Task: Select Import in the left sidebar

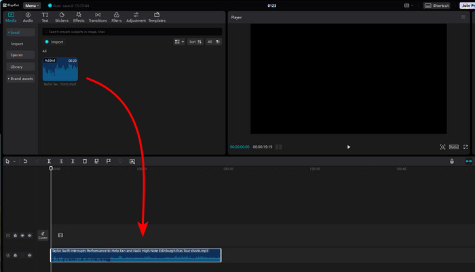Action: 17,43
